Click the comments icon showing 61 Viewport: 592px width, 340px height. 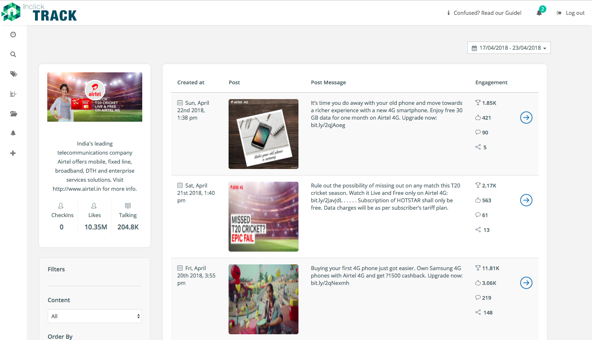(478, 215)
